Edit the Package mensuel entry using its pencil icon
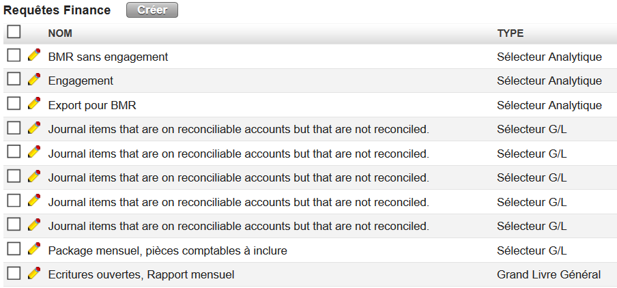Screen dimensions: 617x288 (34, 250)
